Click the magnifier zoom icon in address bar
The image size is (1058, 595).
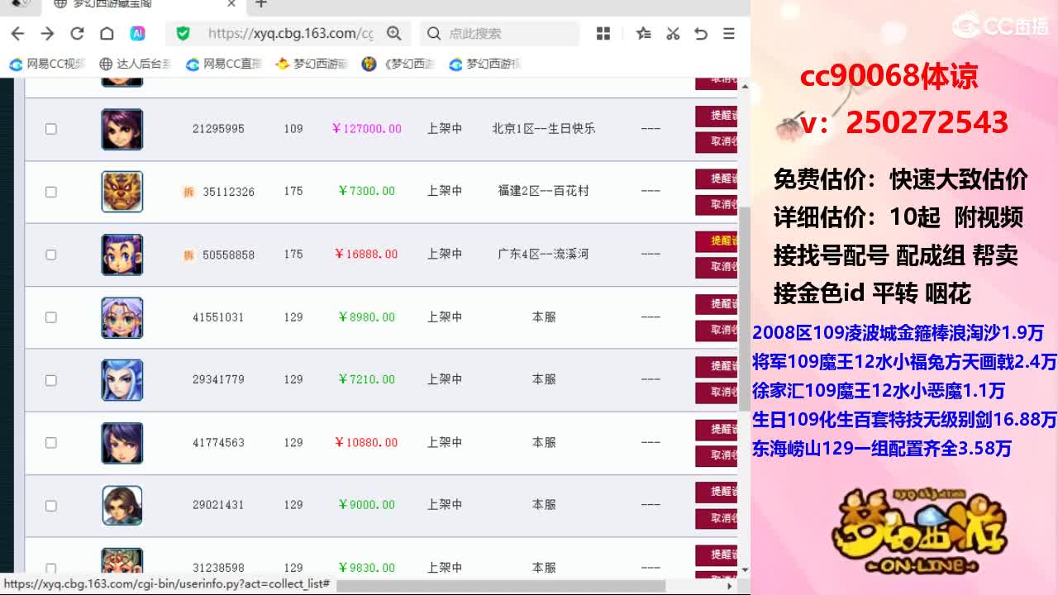pyautogui.click(x=394, y=34)
